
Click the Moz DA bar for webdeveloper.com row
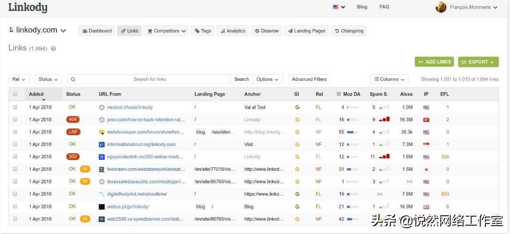coord(353,132)
